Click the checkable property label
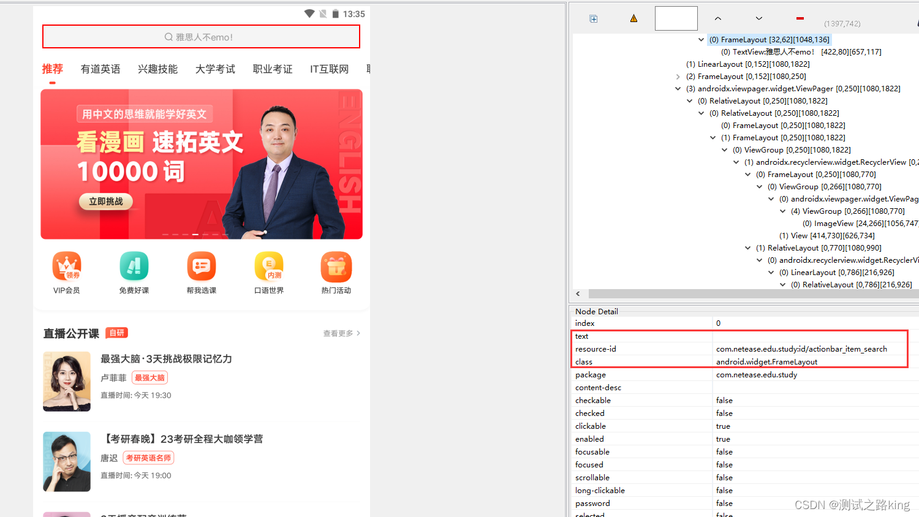This screenshot has height=517, width=919. tap(593, 401)
